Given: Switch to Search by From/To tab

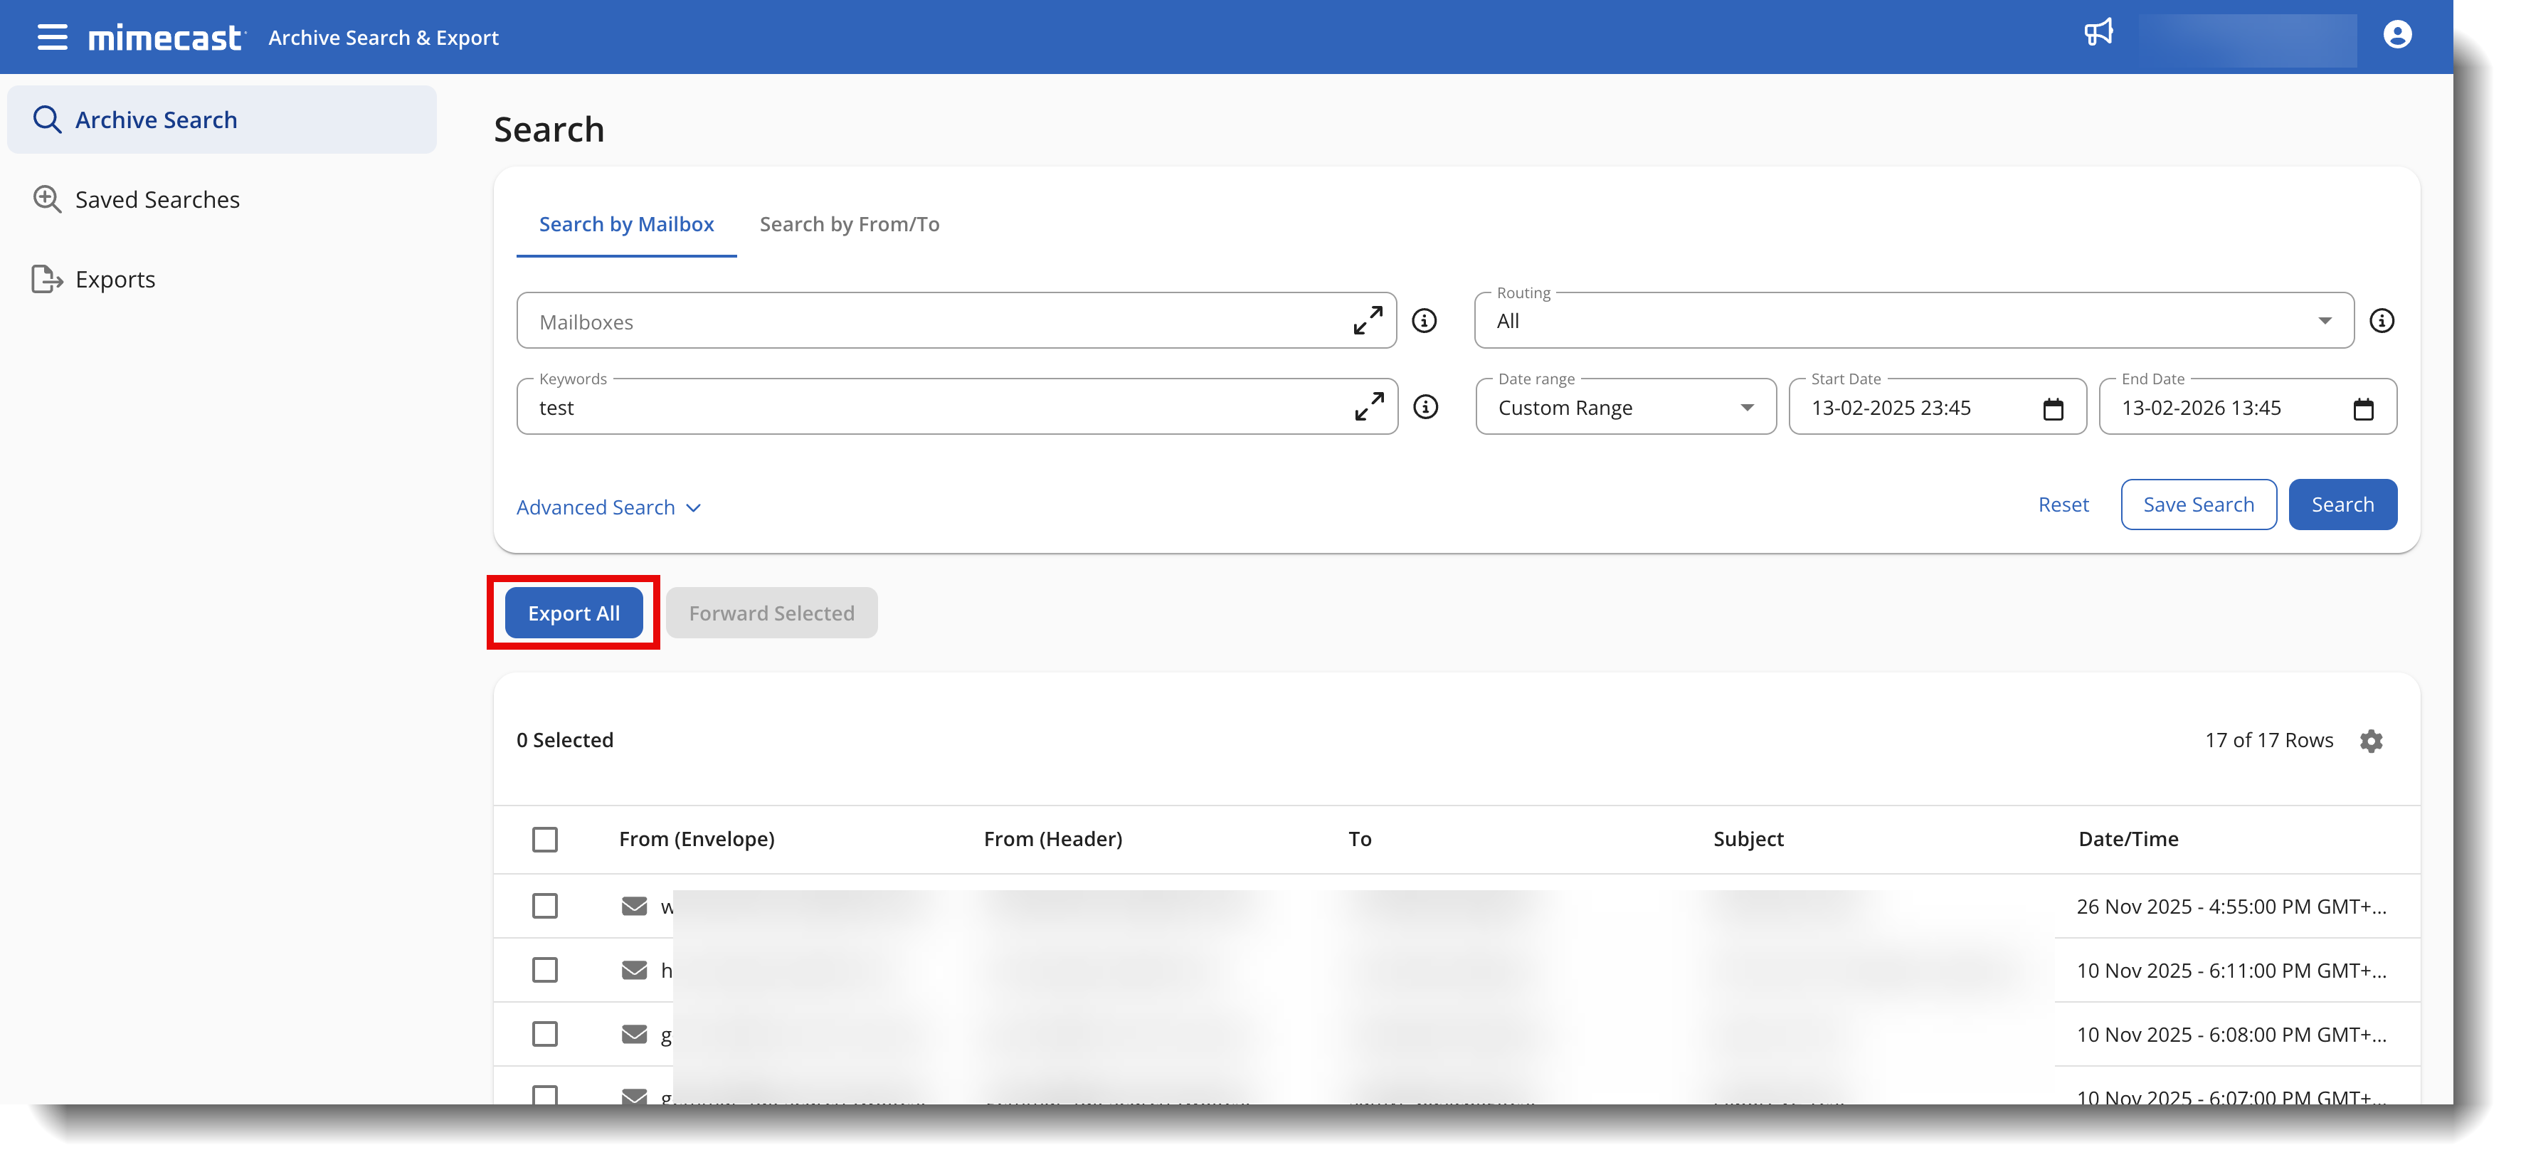Looking at the screenshot, I should click(x=848, y=224).
